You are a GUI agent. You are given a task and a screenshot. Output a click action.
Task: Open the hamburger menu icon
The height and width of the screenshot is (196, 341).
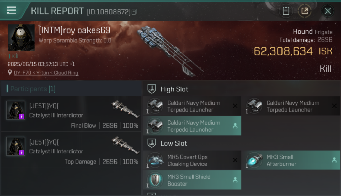click(x=11, y=10)
